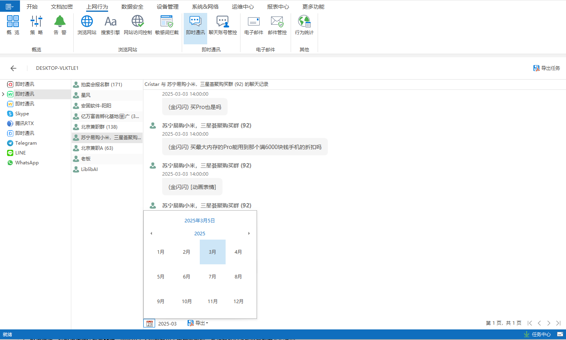The height and width of the screenshot is (340, 566).
Task: Click the back arrow button
Action: (x=13, y=68)
